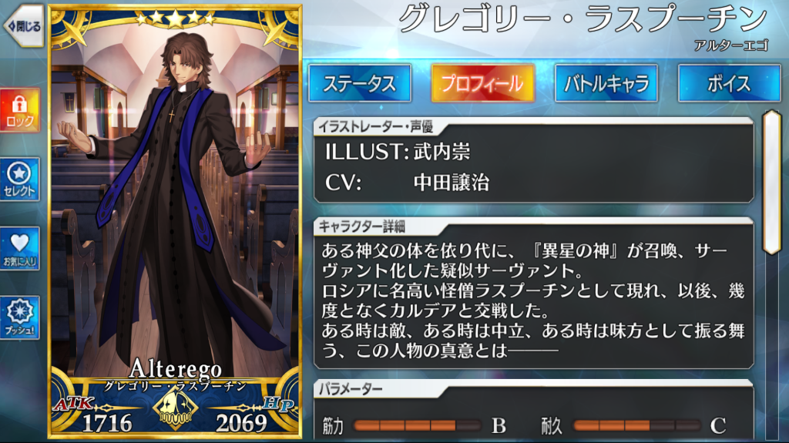This screenshot has width=789, height=443.
Task: Click the profile scrollbar handle
Action: (771, 183)
